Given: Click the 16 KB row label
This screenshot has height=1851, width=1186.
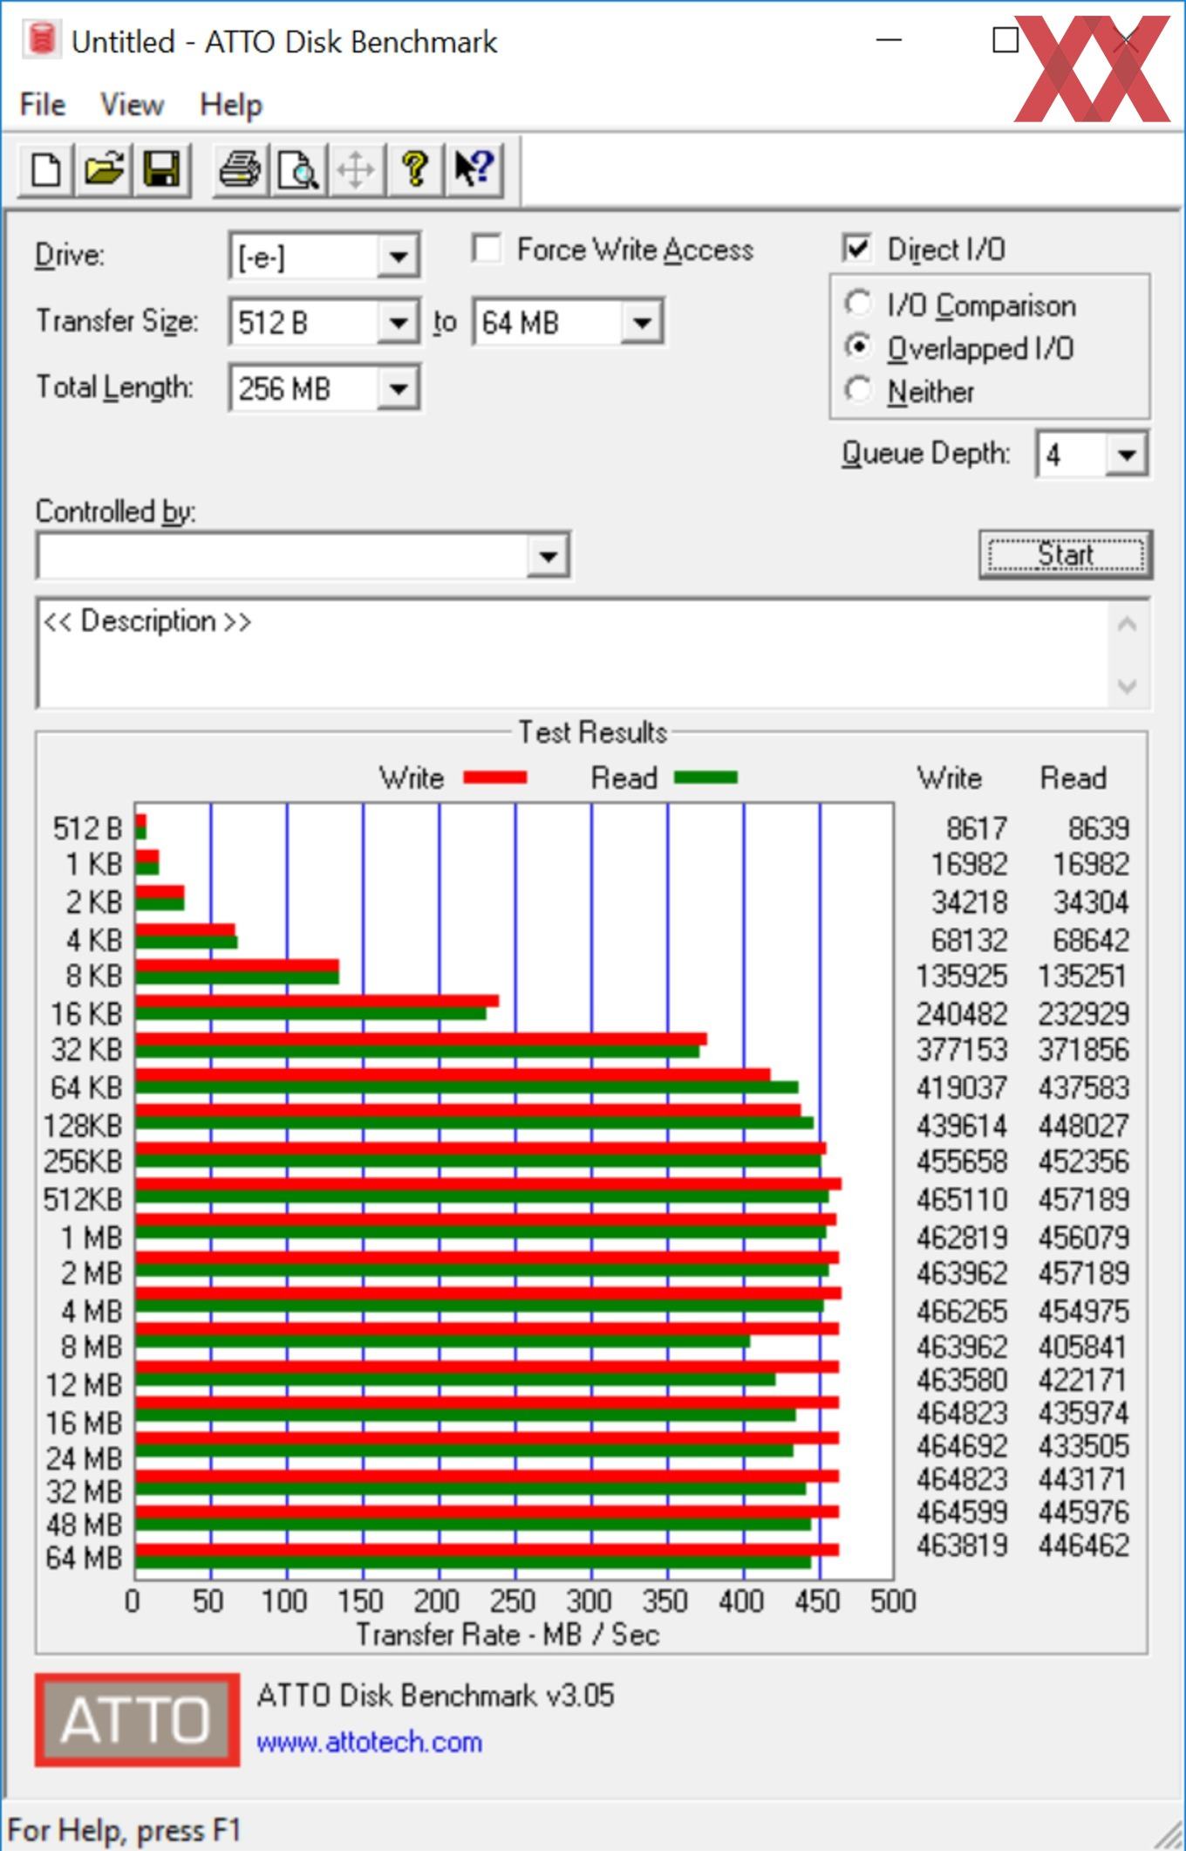Looking at the screenshot, I should pyautogui.click(x=86, y=1014).
